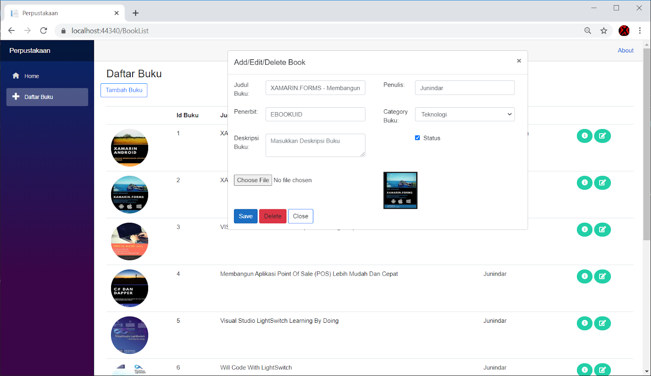
Task: Close the Perpustakaan browser tab
Action: (x=116, y=13)
